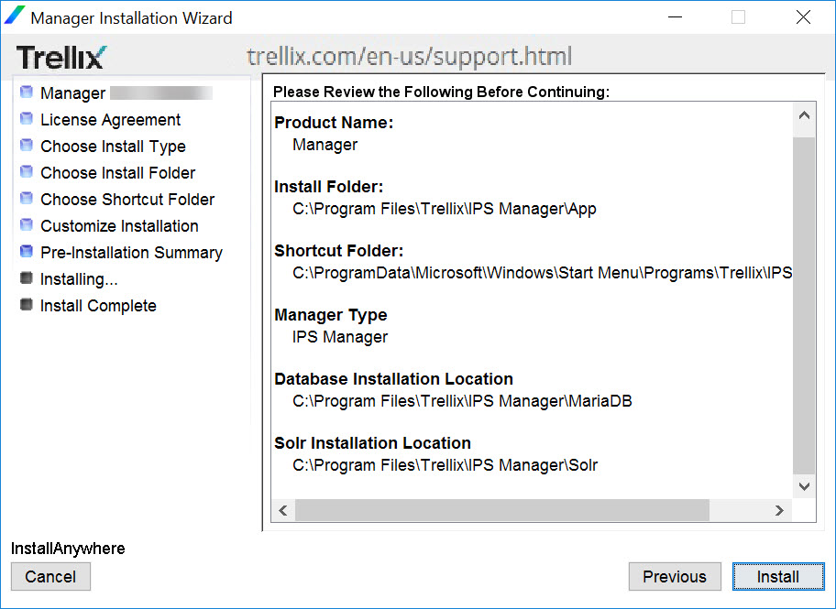836x609 pixels.
Task: Click the Customize Installation label
Action: click(119, 226)
